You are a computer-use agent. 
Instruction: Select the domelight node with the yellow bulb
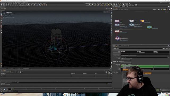[142, 21]
